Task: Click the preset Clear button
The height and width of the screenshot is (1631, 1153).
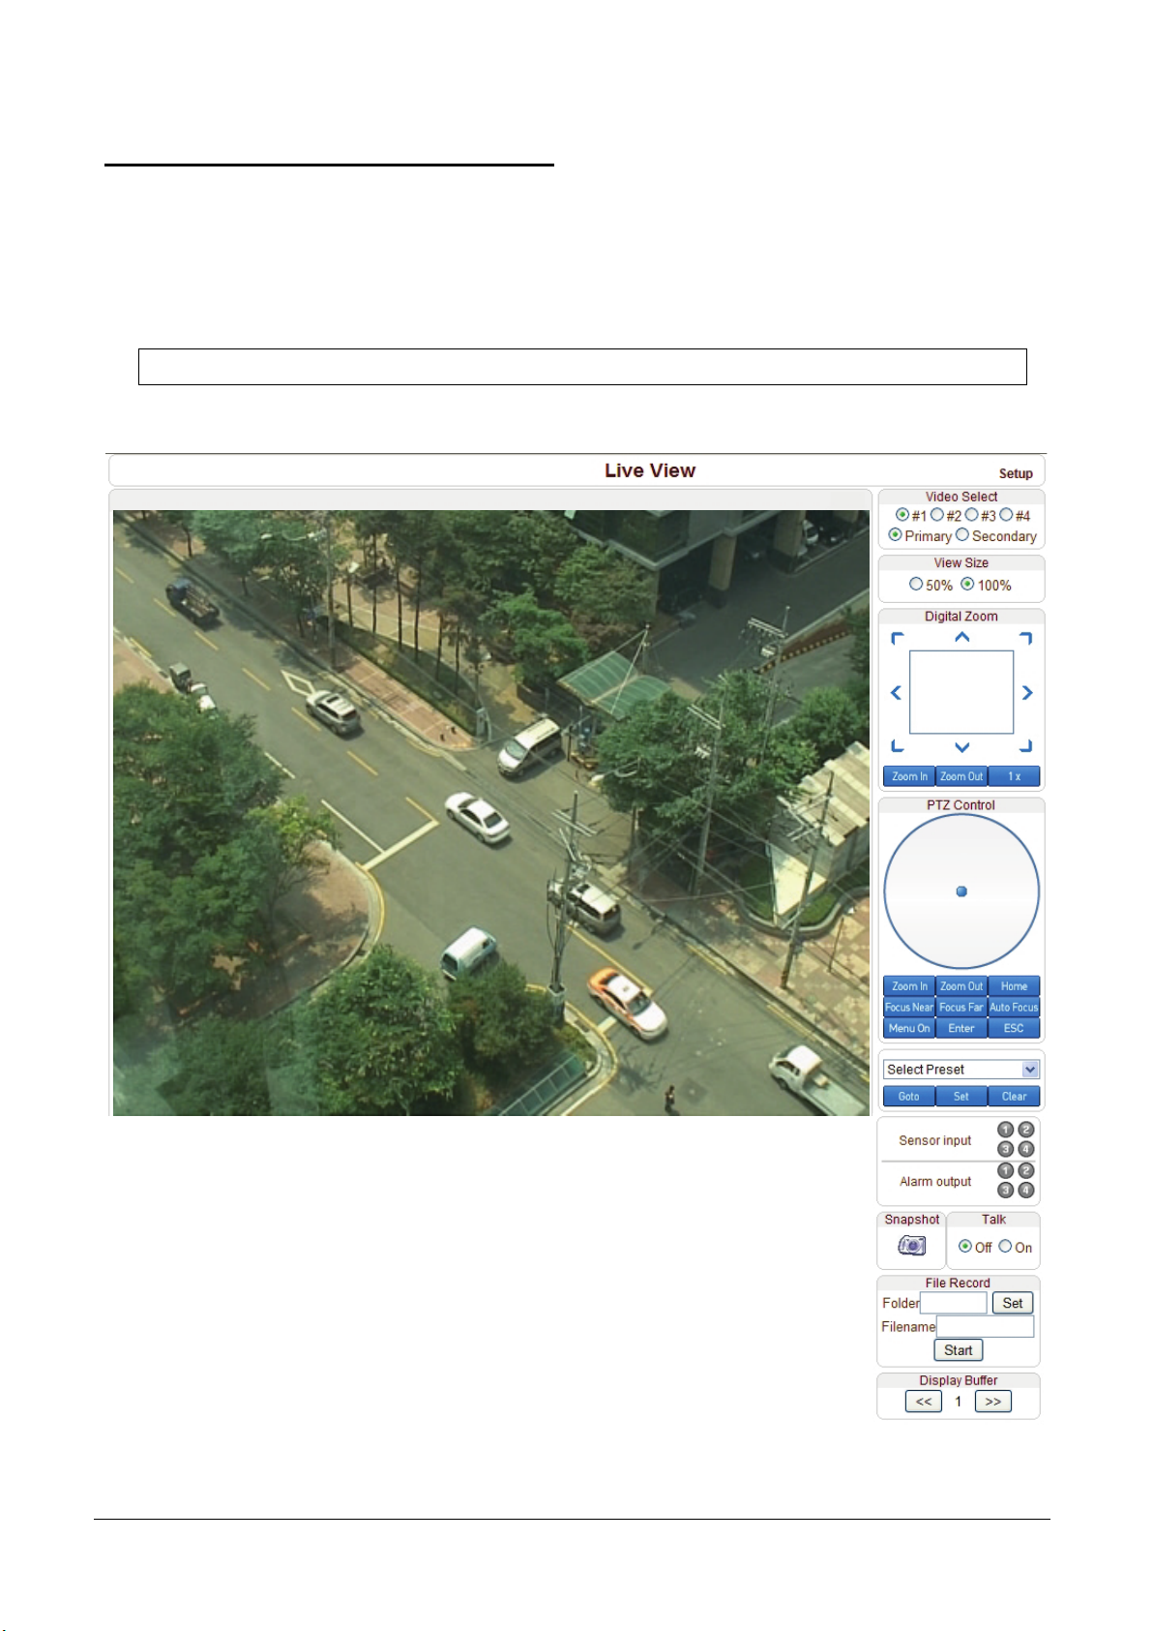Action: (1014, 1097)
